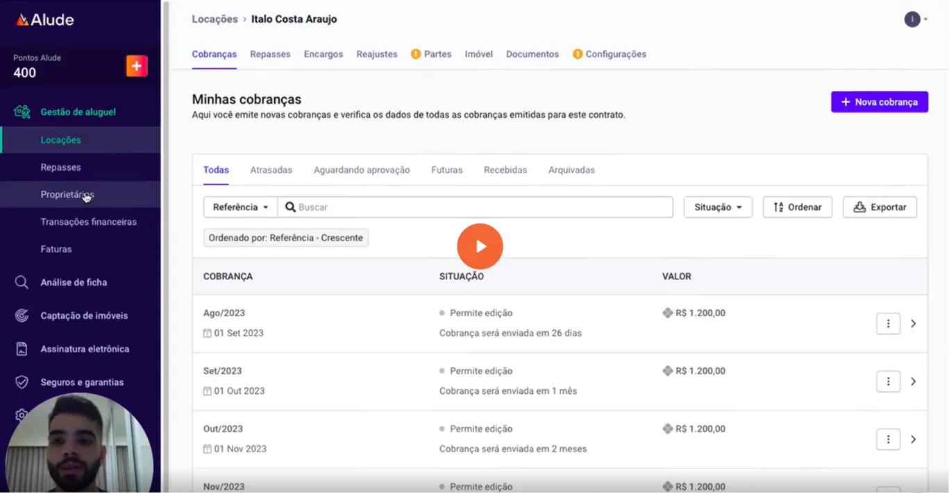The height and width of the screenshot is (493, 949).
Task: Open Repasses in the sidebar
Action: click(x=81, y=167)
